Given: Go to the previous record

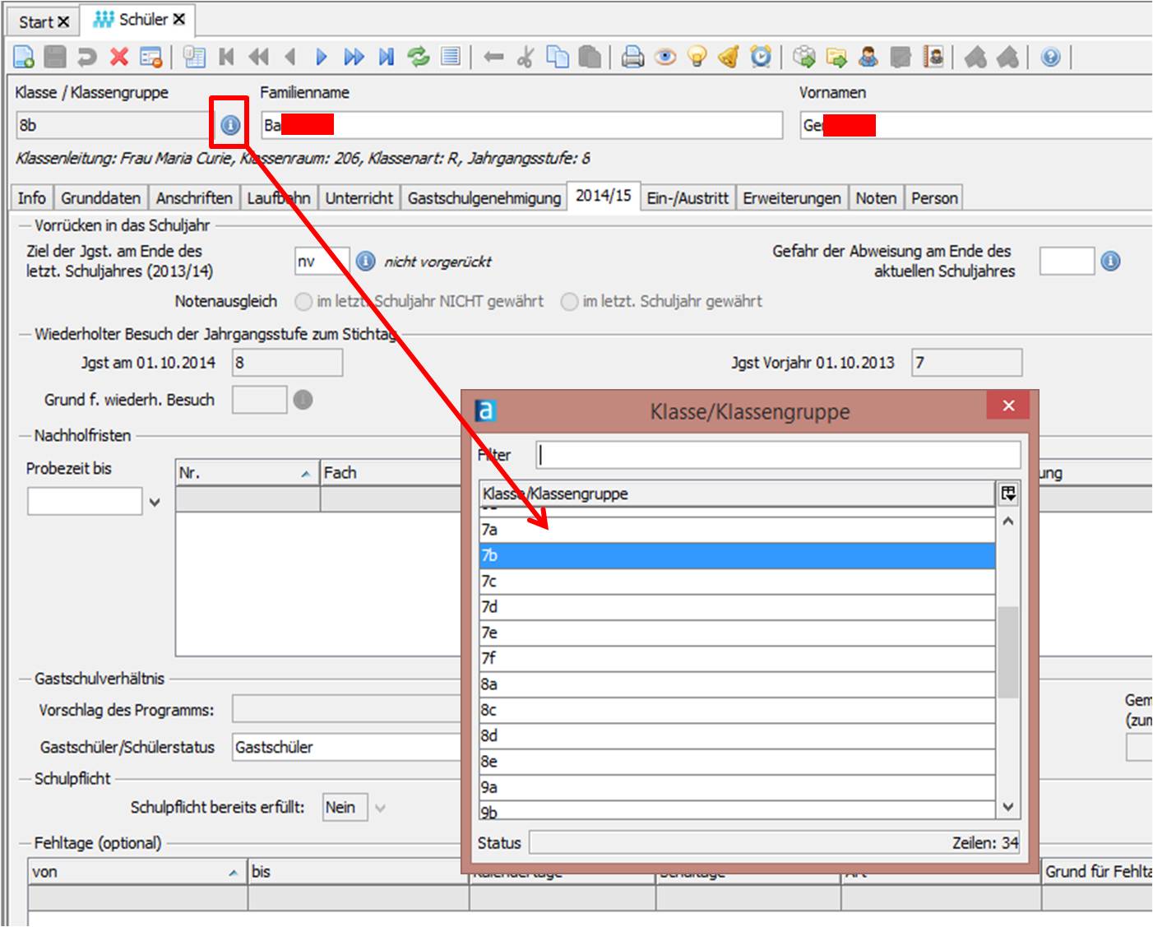Looking at the screenshot, I should tap(290, 57).
